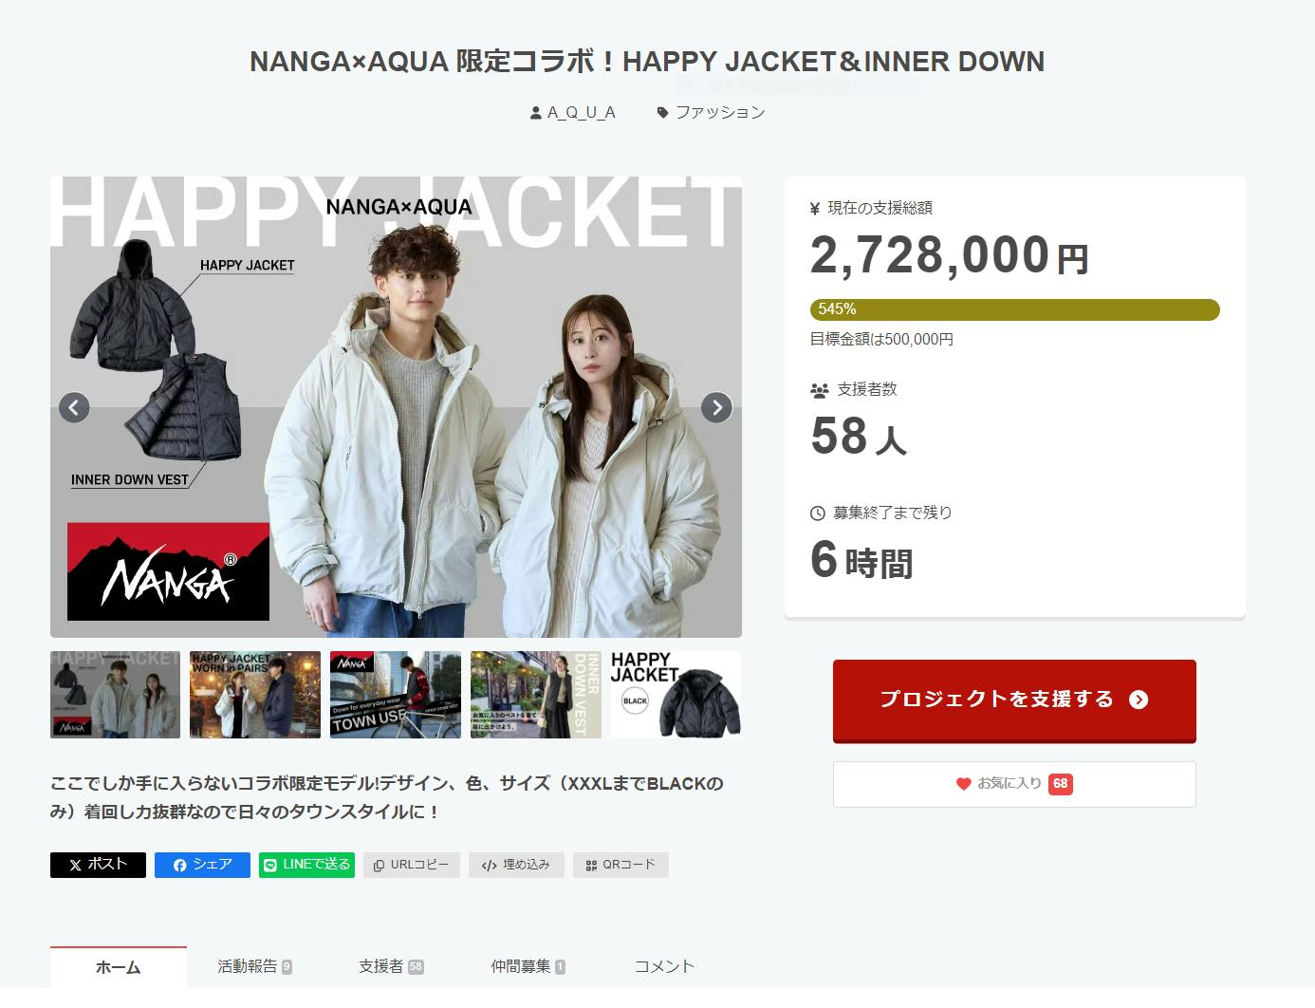Screen dimensions: 1315x1008
Task: Select the TOWN USE thumbnail
Action: (x=396, y=695)
